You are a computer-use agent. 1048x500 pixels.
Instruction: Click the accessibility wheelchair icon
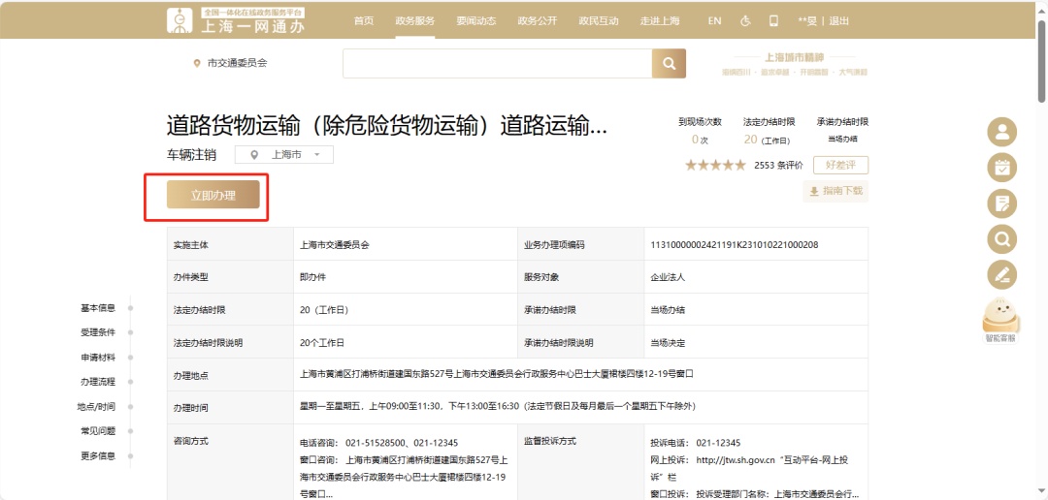point(745,20)
